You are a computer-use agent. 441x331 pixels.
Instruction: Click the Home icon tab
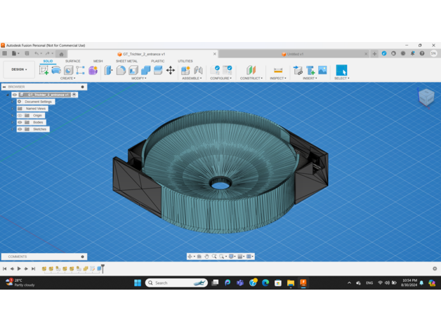(61, 54)
